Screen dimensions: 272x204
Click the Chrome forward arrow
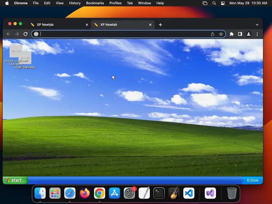pyautogui.click(x=17, y=34)
